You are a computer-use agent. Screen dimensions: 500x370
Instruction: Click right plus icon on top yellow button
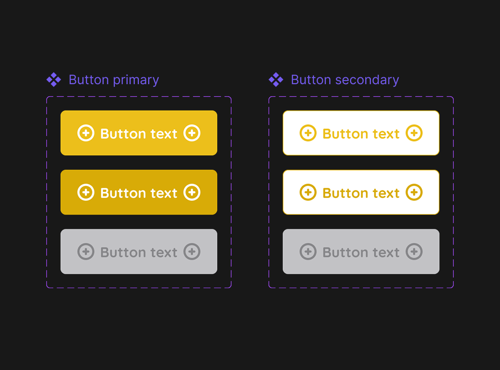(x=192, y=133)
